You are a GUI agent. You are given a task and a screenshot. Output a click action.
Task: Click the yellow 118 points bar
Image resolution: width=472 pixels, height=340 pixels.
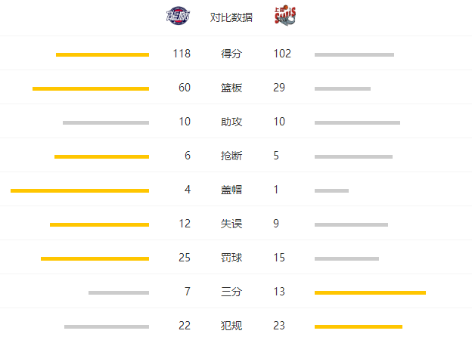tap(102, 54)
